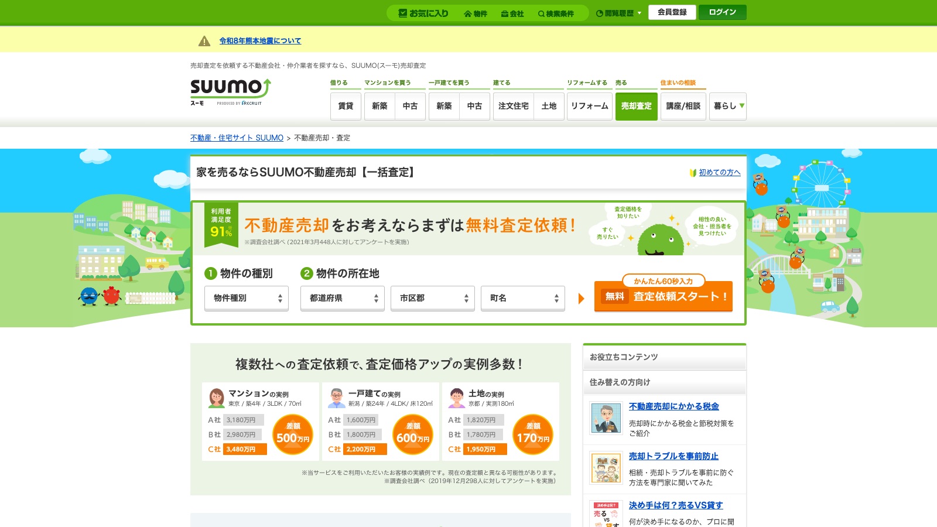Click the warning triangle icon
The height and width of the screenshot is (527, 937).
(204, 41)
